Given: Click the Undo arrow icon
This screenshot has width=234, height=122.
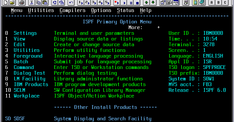Looking at the screenshot, I should coord(71,2).
